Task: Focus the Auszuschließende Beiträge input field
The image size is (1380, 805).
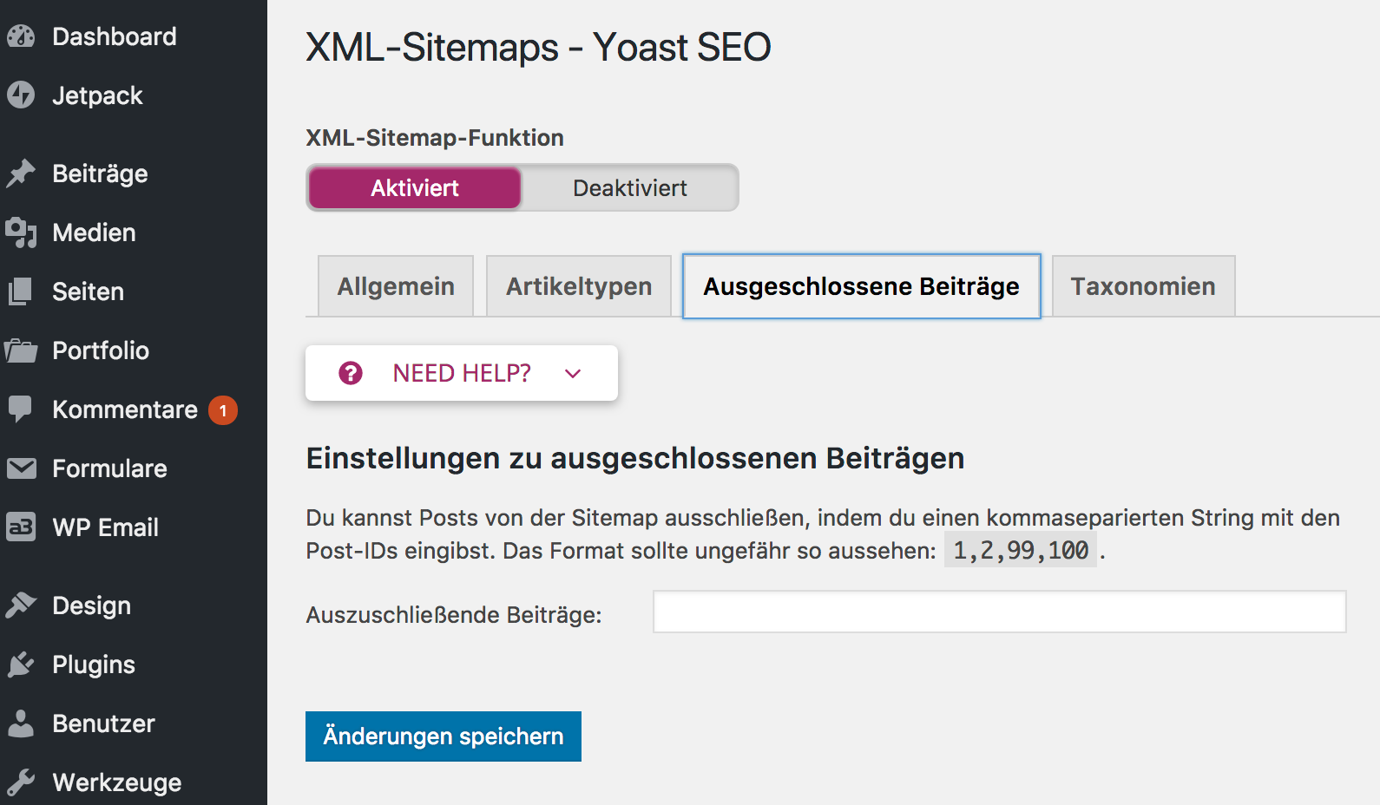Action: (1000, 612)
